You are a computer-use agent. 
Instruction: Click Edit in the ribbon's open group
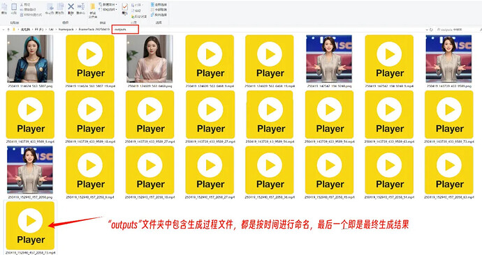tap(136, 10)
